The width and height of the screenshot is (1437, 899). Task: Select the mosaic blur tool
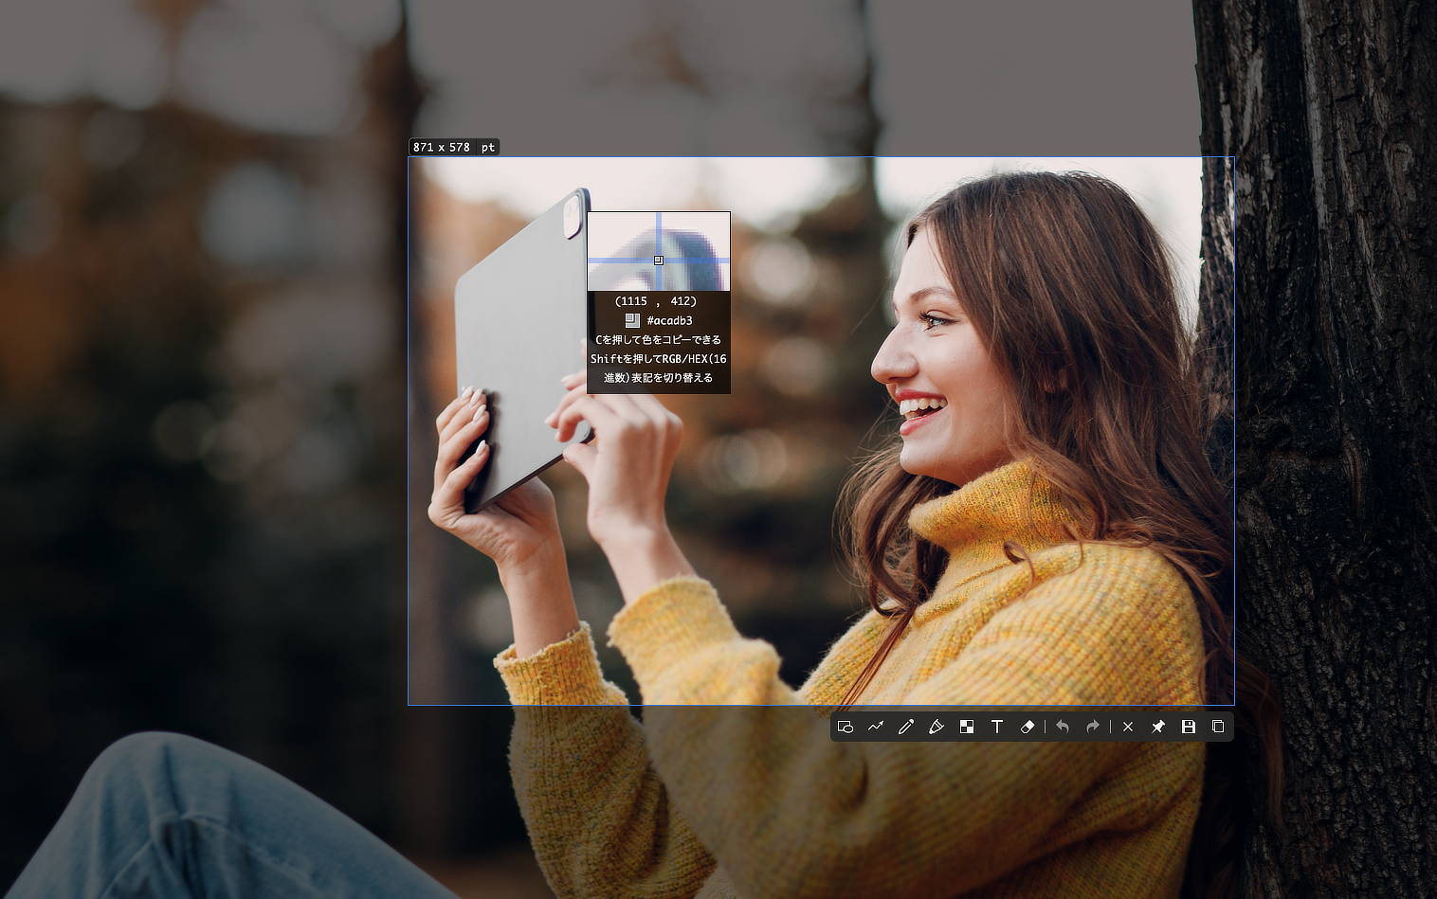pos(967,727)
